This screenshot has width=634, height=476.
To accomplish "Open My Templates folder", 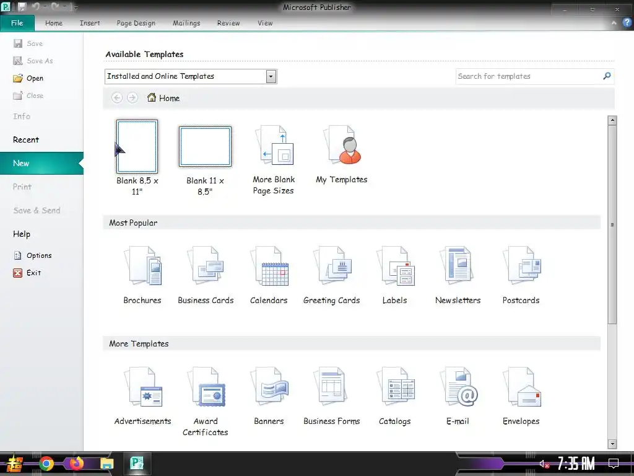I will coord(342,154).
